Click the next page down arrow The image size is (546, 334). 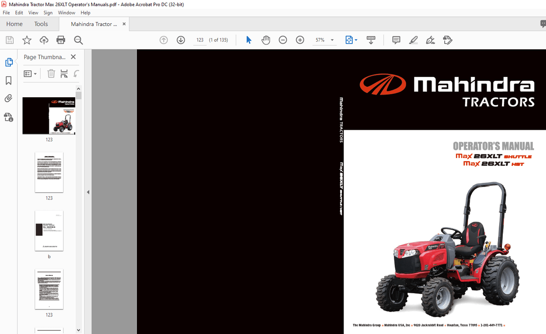click(x=181, y=40)
